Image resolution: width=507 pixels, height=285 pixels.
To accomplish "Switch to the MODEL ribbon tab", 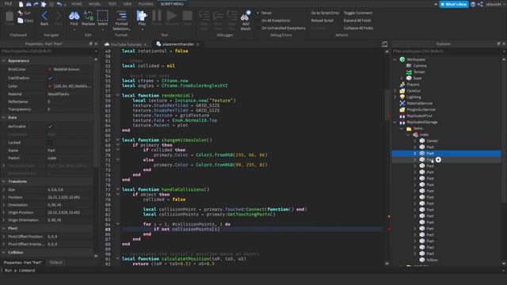I will pos(95,4).
